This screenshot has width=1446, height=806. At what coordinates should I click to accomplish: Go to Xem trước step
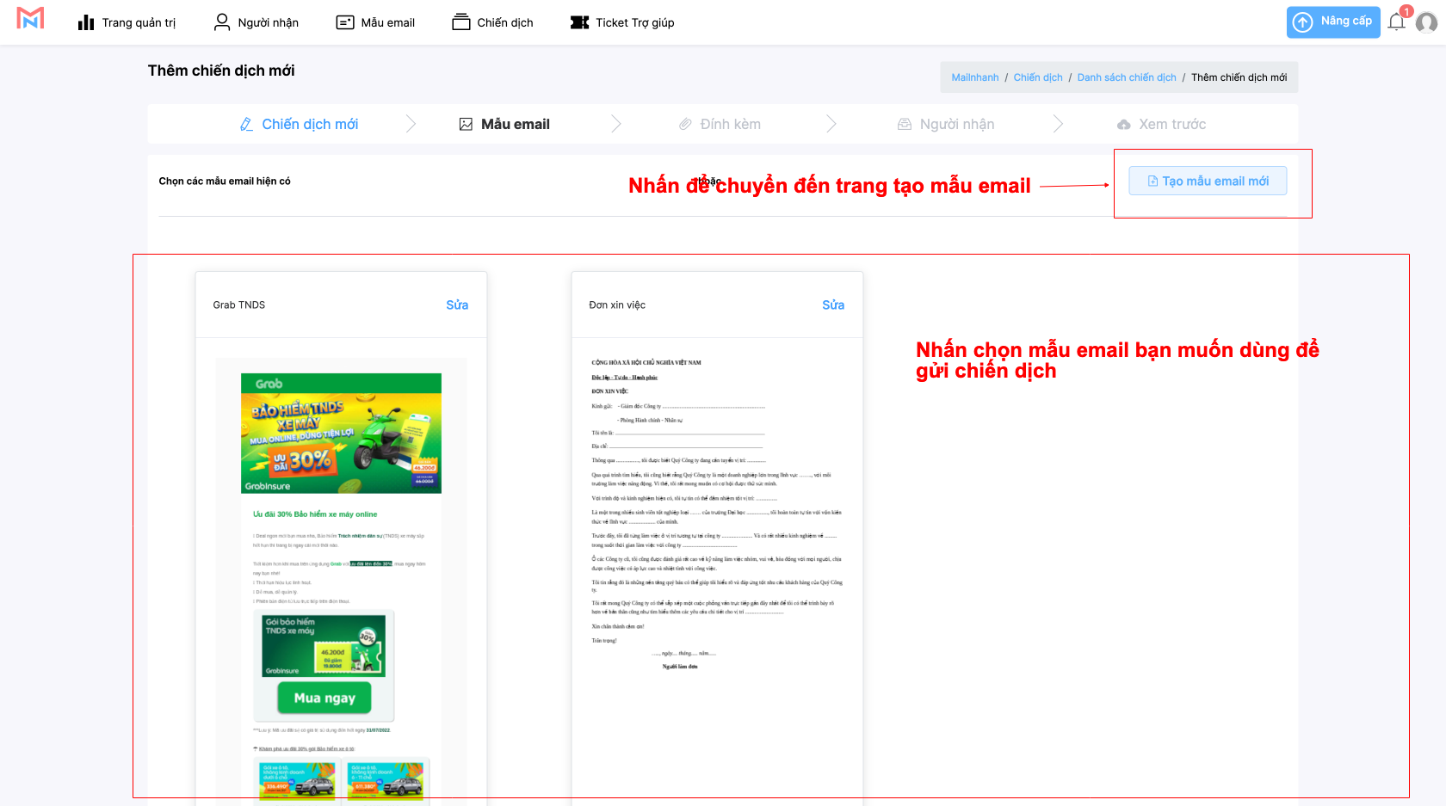pyautogui.click(x=1161, y=124)
